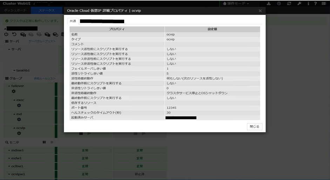Click the refresh icon in top bar
Viewport: 330px width, 180px height.
289,4
